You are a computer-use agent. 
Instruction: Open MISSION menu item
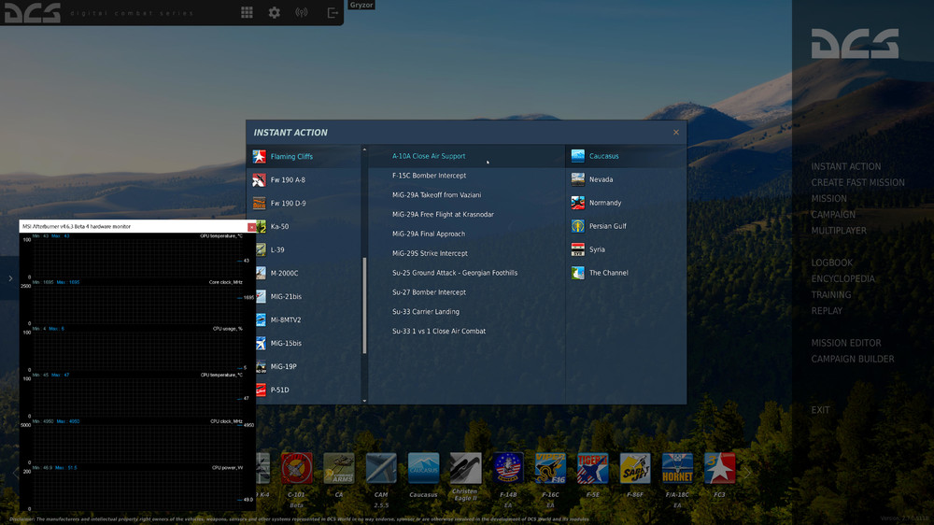(x=828, y=198)
